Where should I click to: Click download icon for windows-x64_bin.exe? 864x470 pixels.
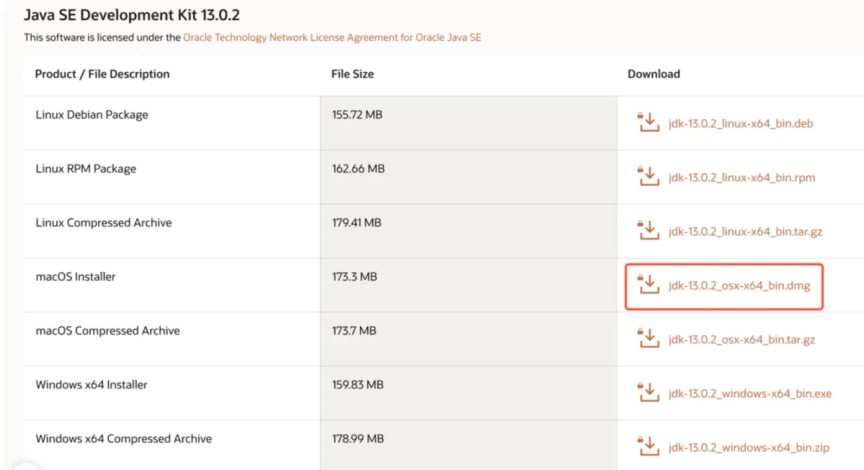coord(648,392)
